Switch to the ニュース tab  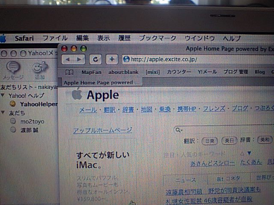point(185,180)
